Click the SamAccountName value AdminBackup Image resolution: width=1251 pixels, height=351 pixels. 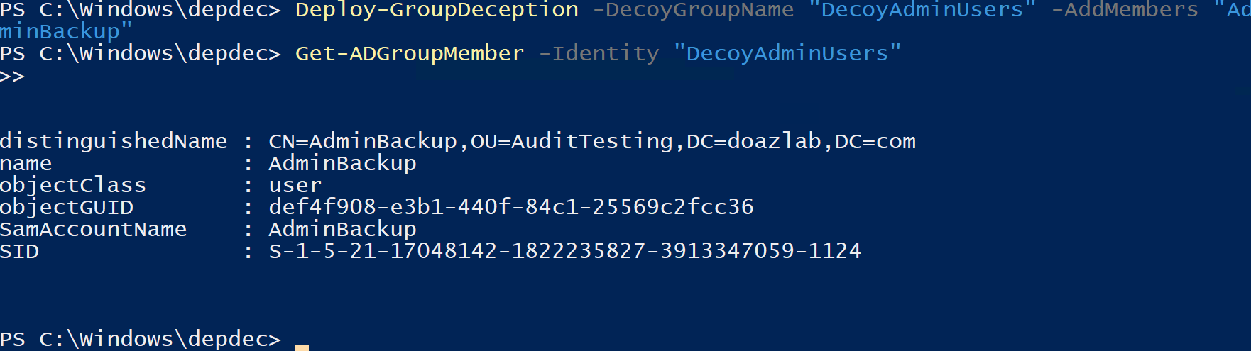(x=342, y=229)
